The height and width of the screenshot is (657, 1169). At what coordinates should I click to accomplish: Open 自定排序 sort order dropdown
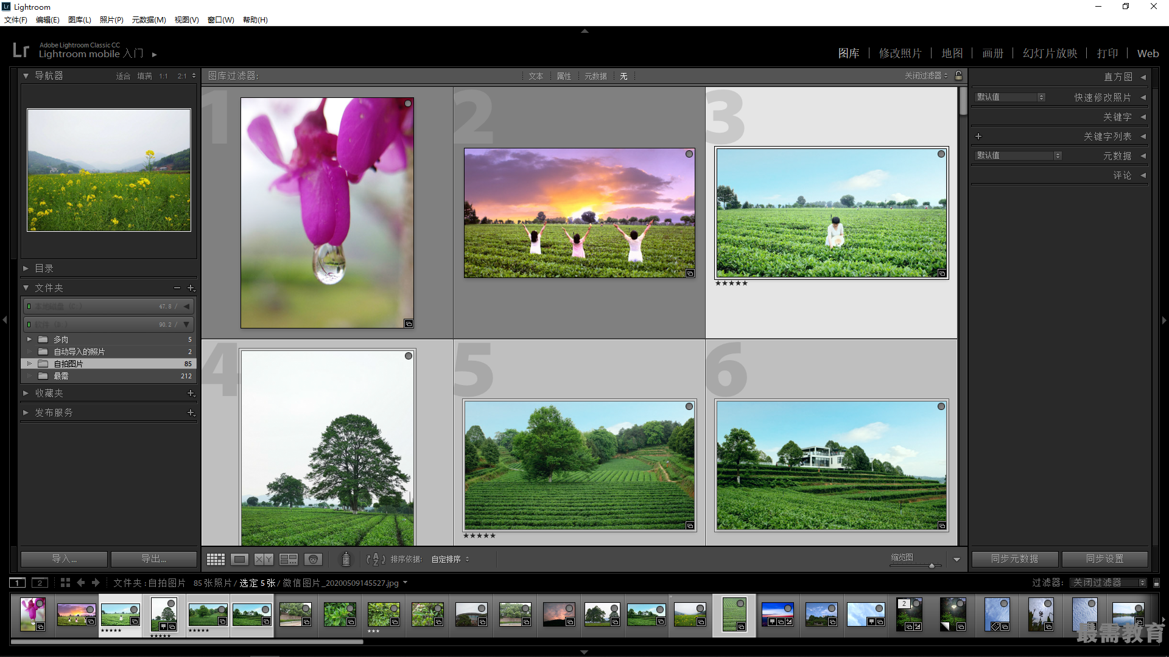(x=450, y=559)
